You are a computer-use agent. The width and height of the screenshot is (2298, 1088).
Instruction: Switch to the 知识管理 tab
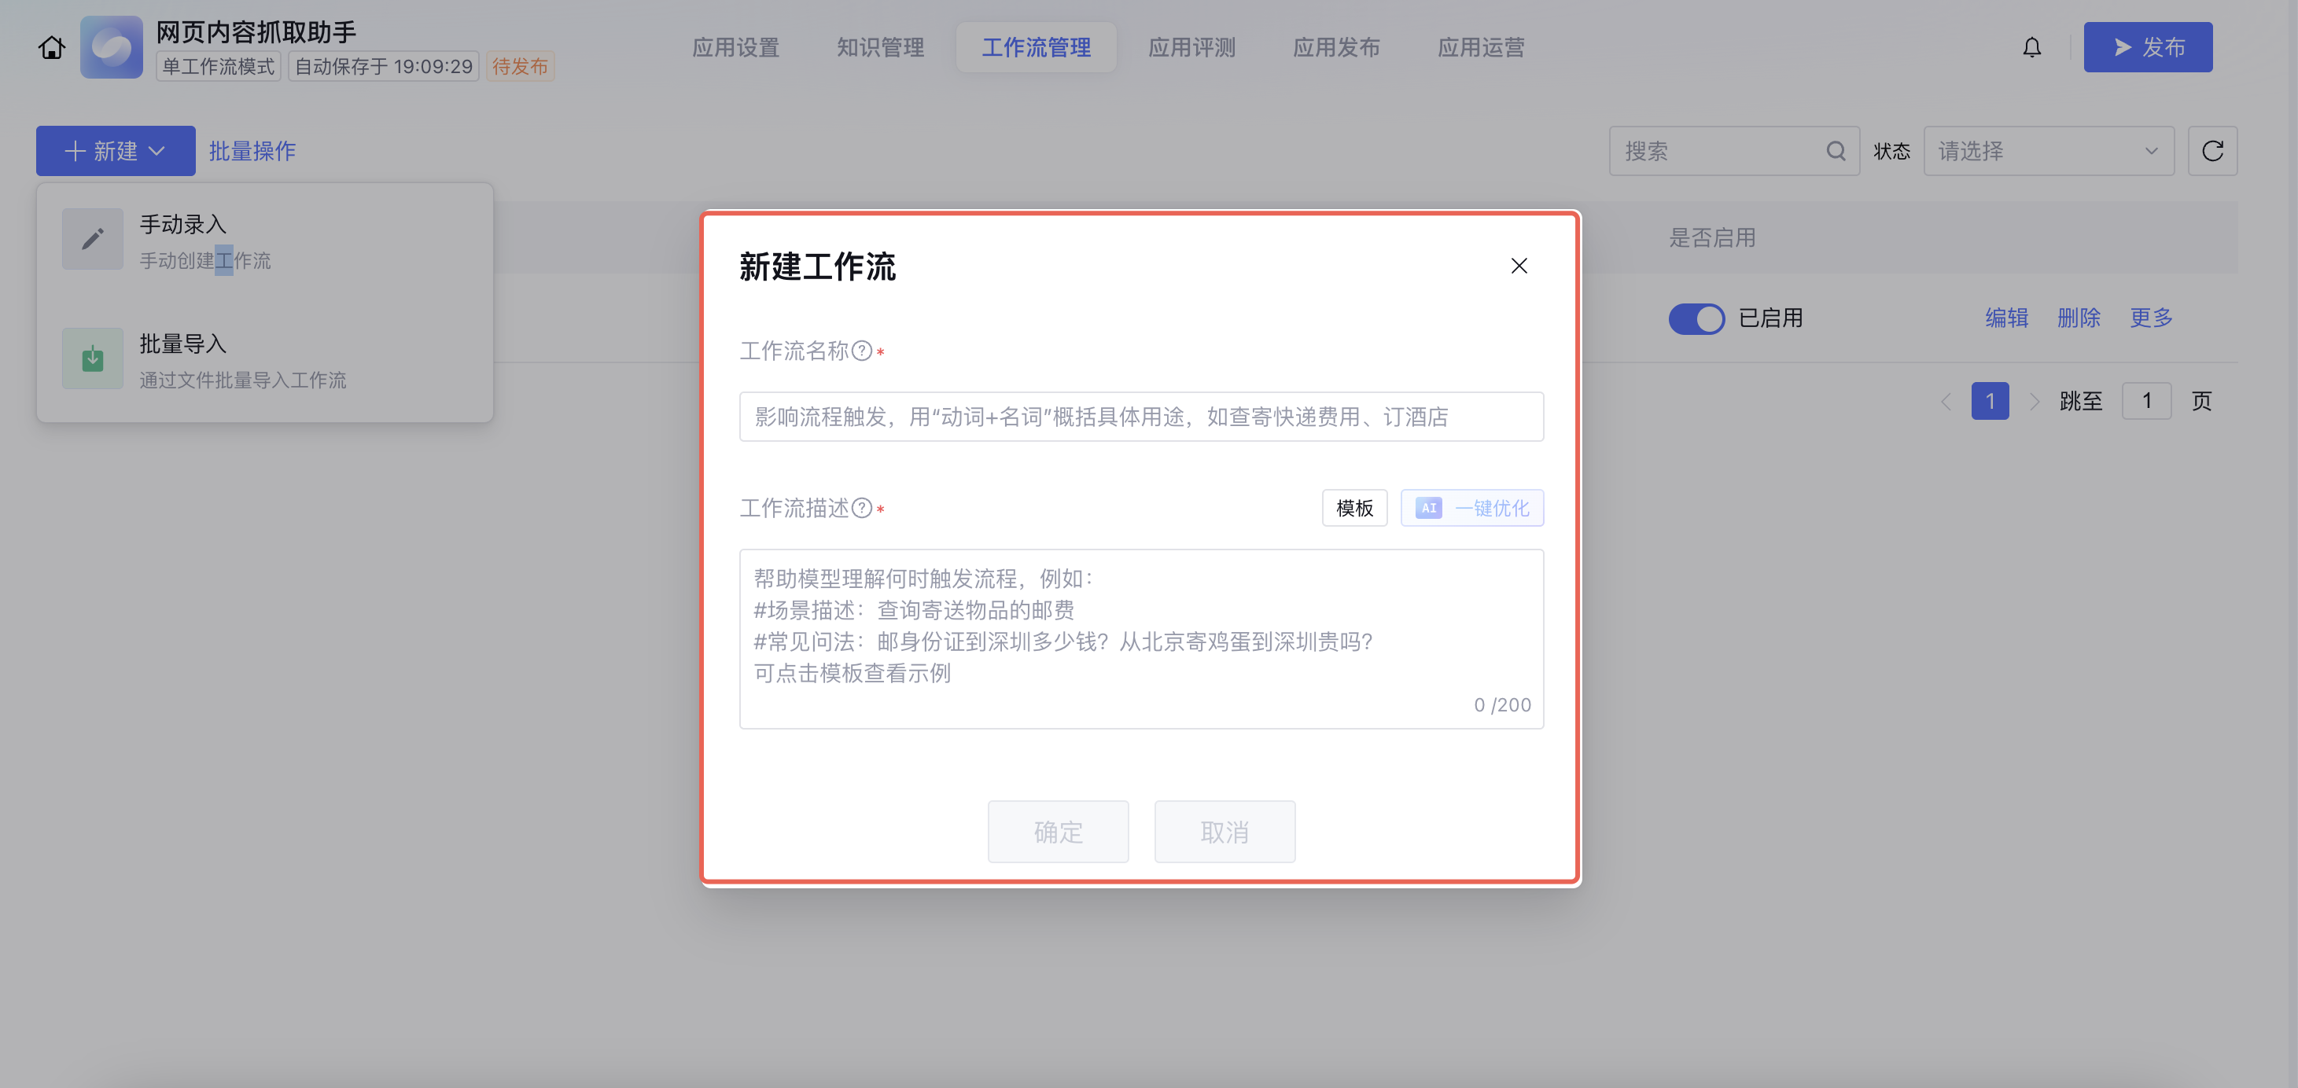point(879,47)
